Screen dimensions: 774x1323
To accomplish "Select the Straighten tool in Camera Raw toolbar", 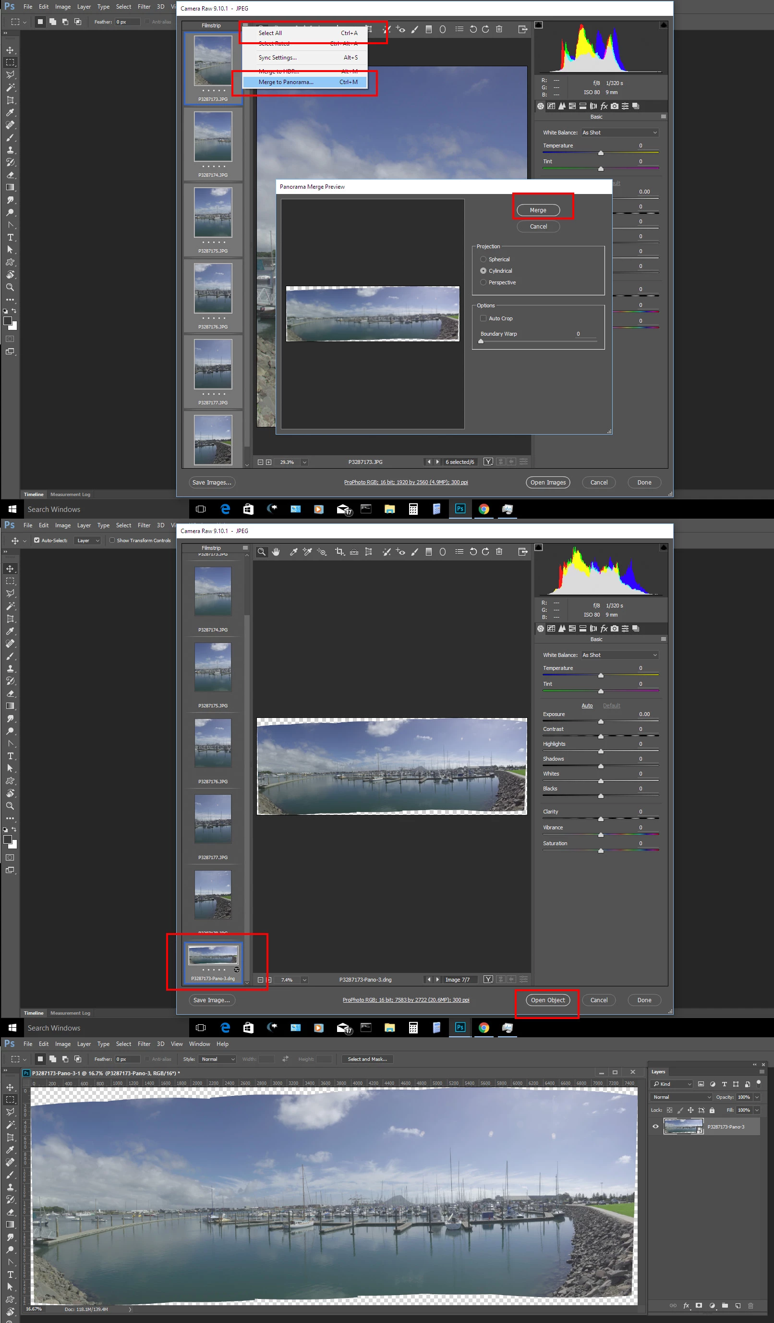I will coord(354,552).
